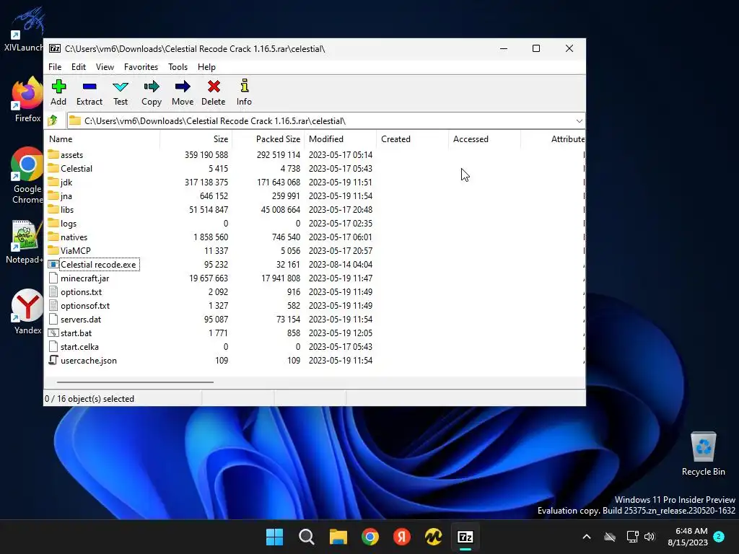
Task: Open taskbar Search
Action: pyautogui.click(x=306, y=537)
